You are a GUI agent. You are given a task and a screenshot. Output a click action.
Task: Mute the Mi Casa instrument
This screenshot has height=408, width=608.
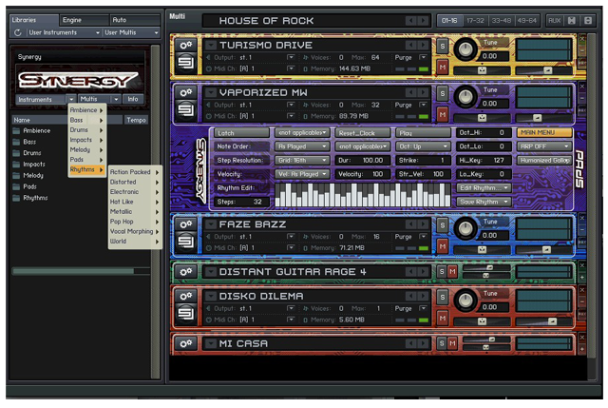coord(452,343)
